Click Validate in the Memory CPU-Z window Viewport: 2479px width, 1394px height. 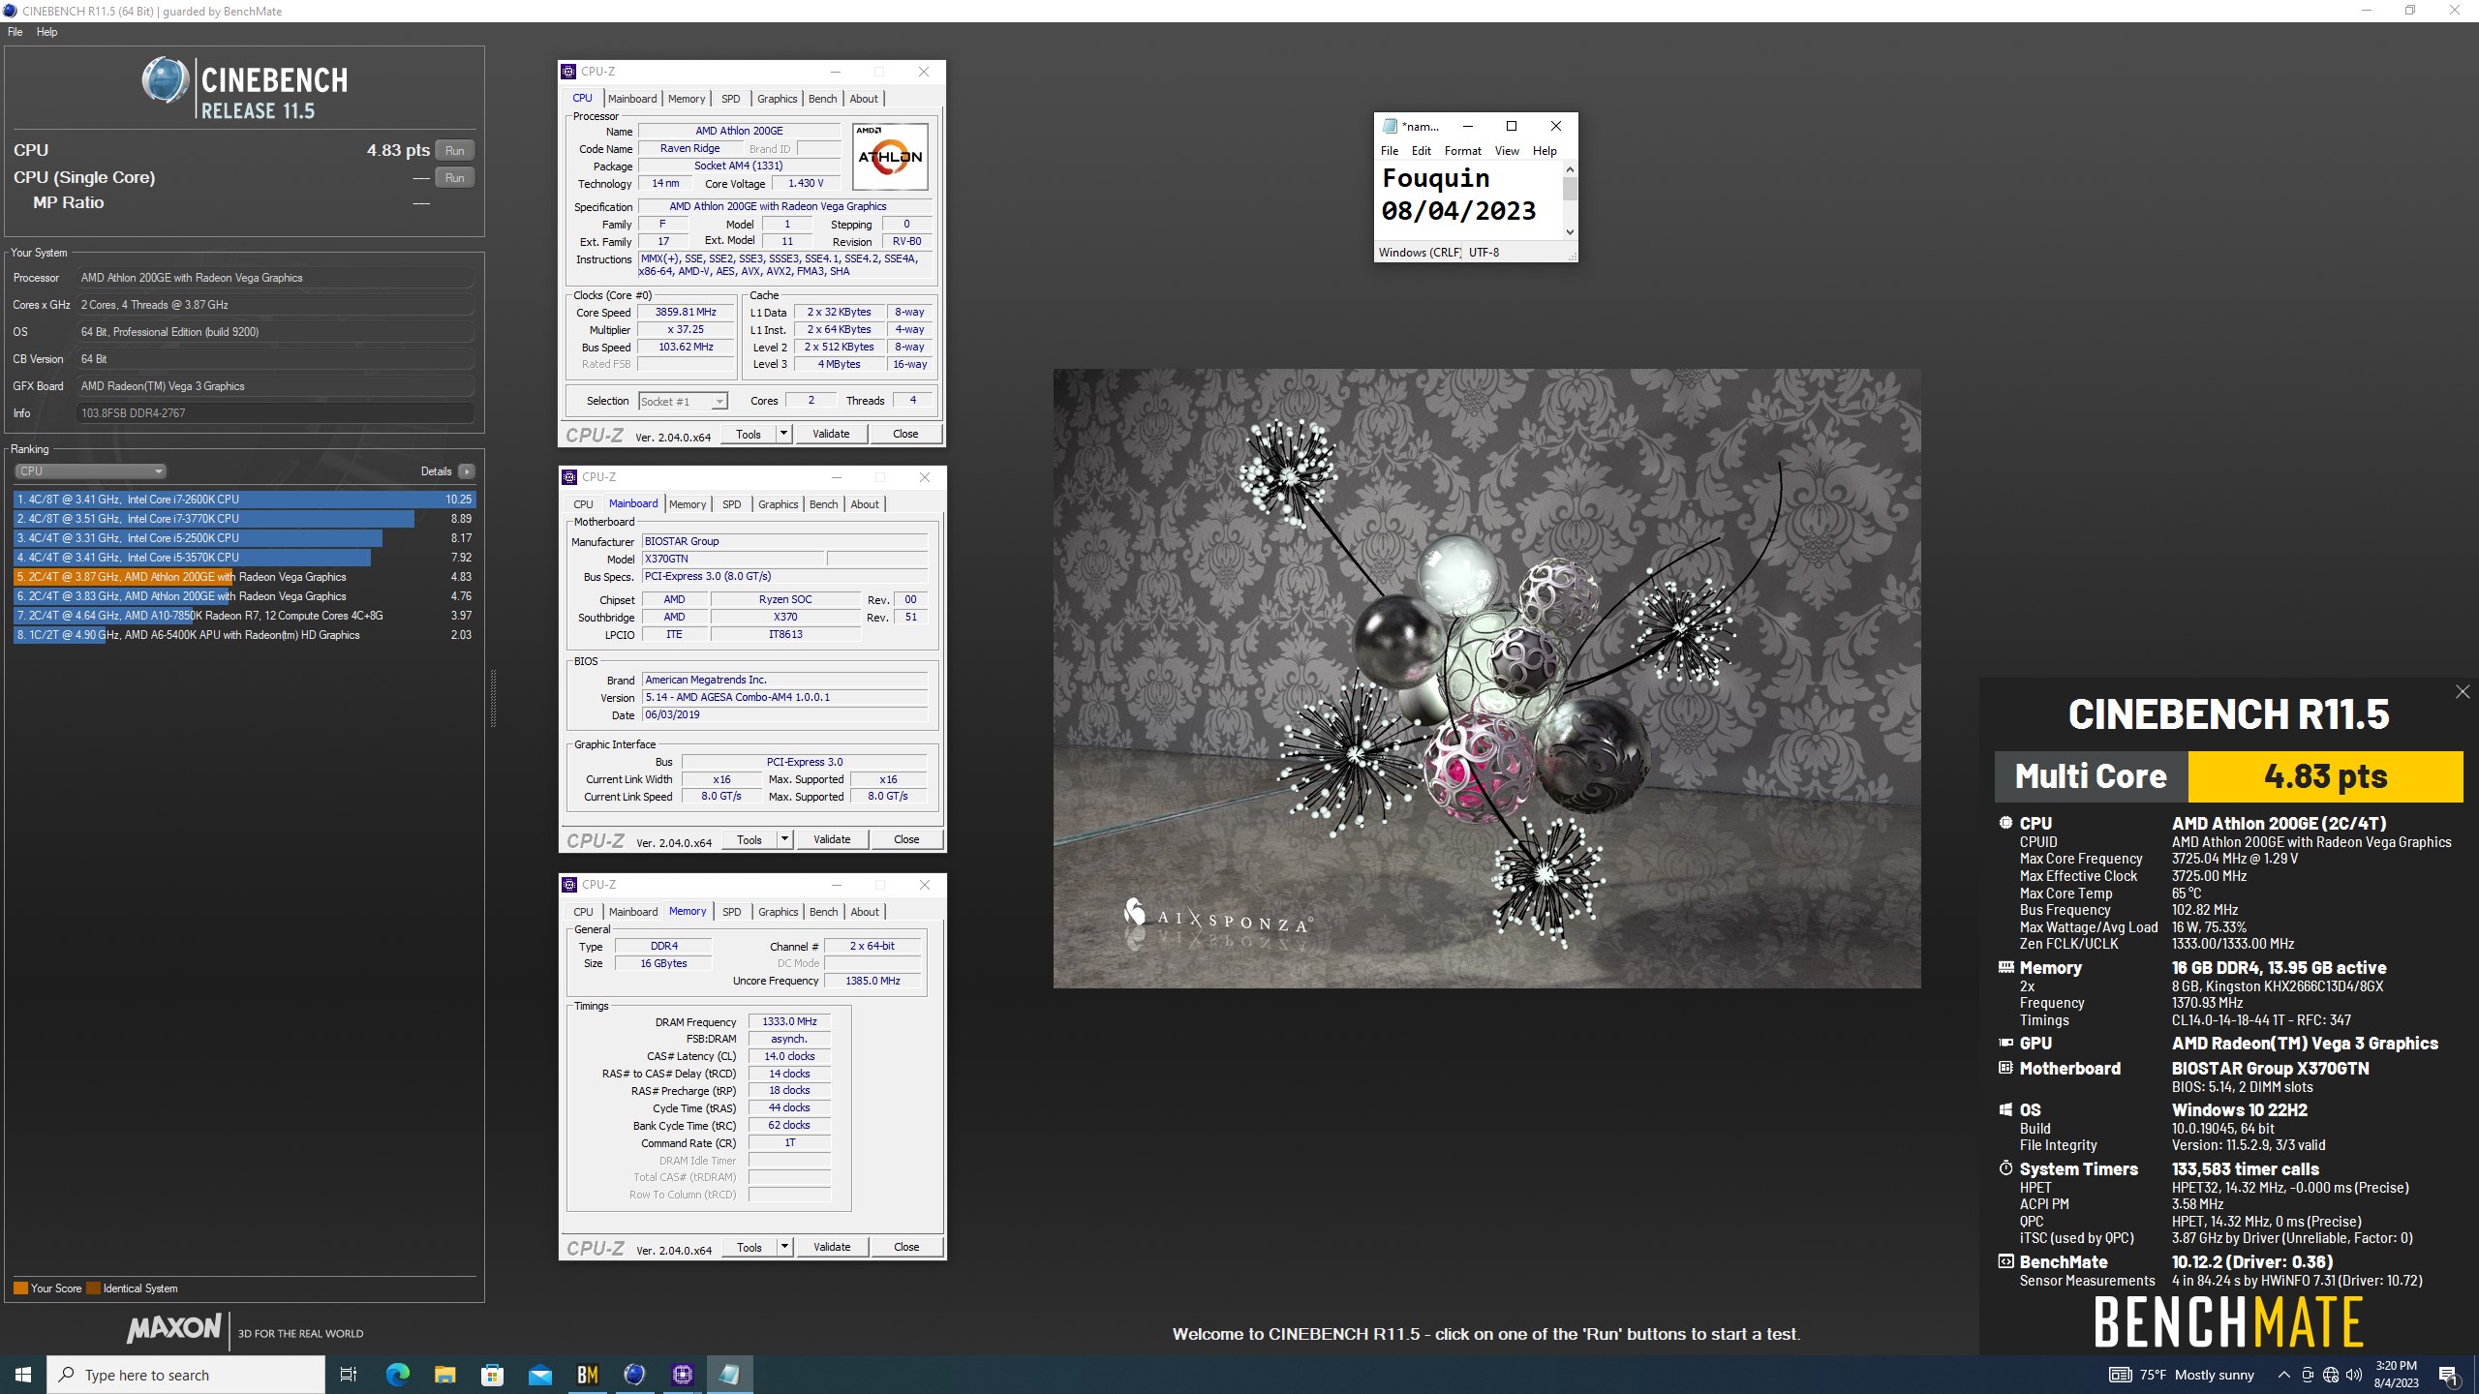coord(832,1247)
